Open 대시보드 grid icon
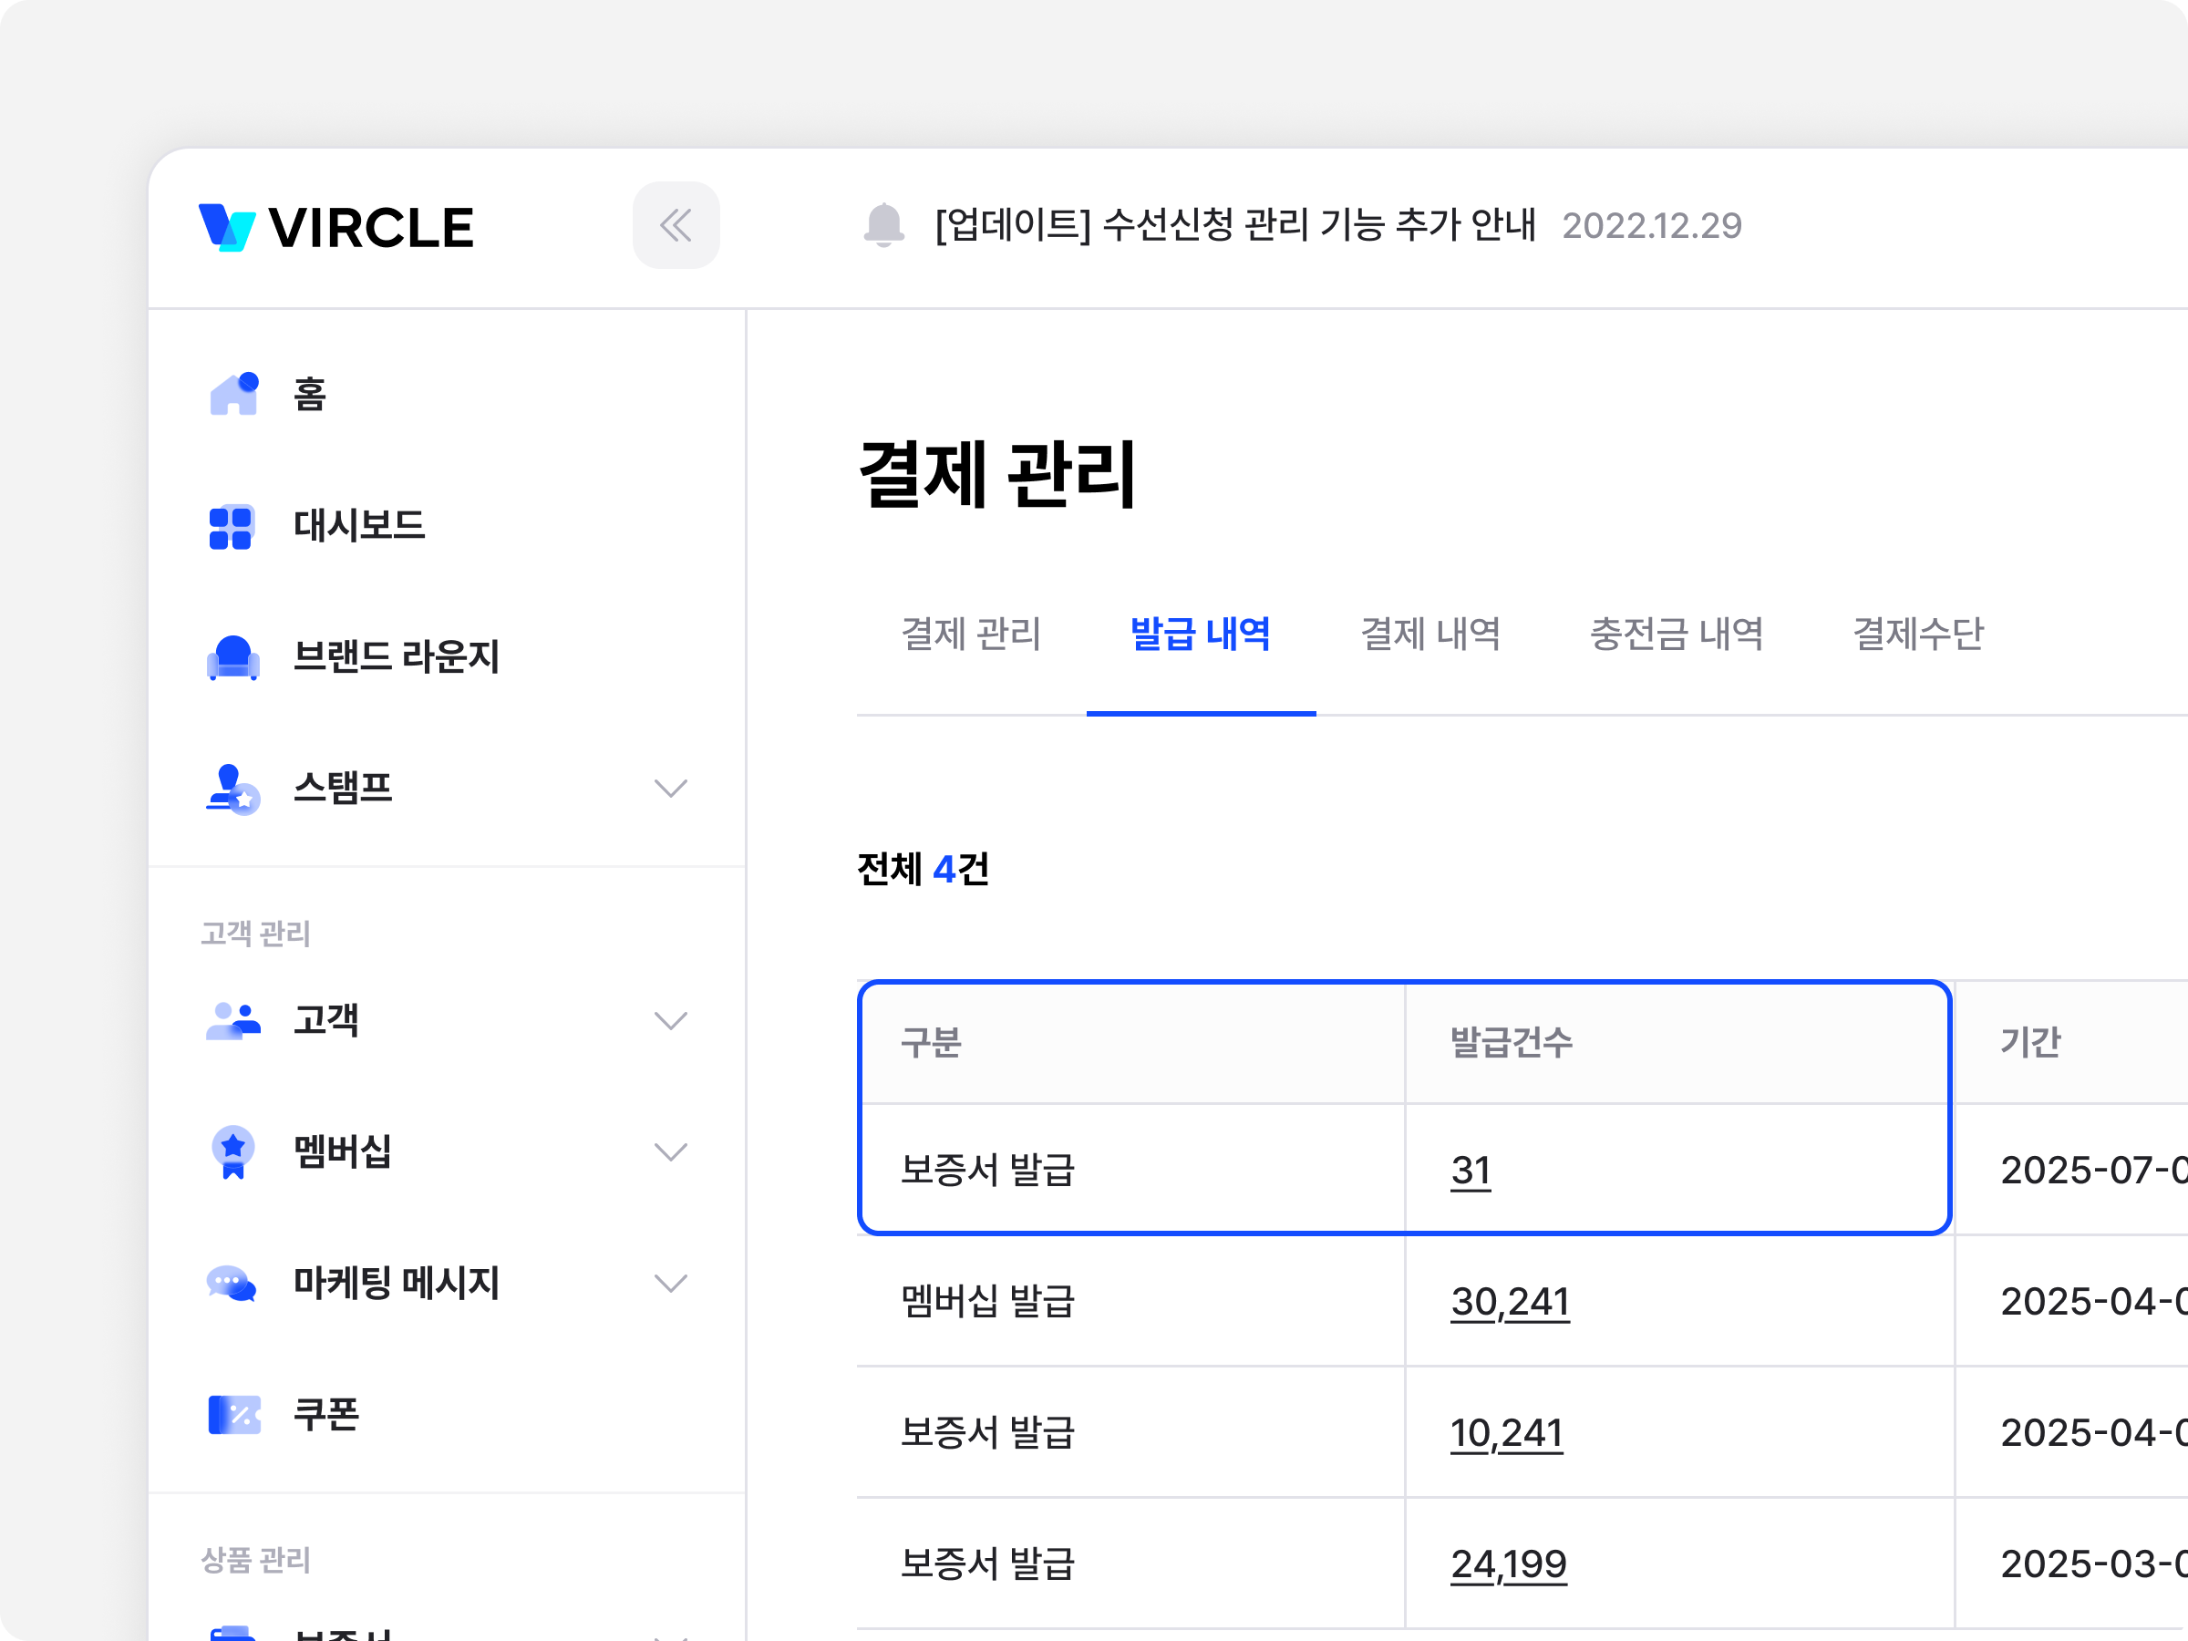The height and width of the screenshot is (1641, 2188). click(231, 526)
